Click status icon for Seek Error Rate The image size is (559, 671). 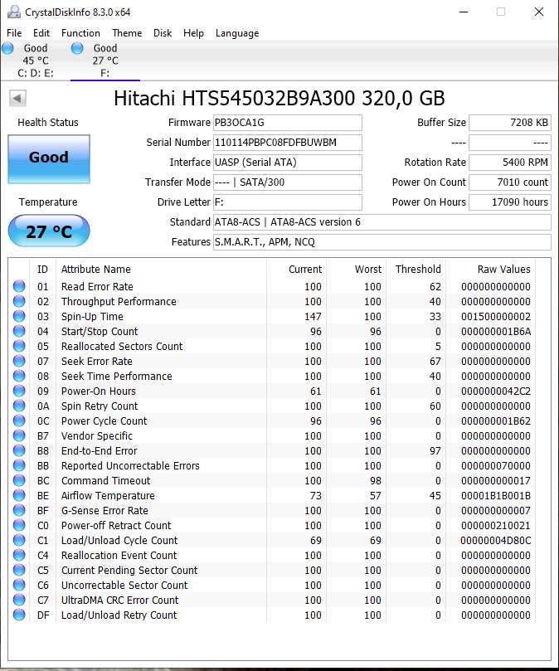(x=19, y=361)
